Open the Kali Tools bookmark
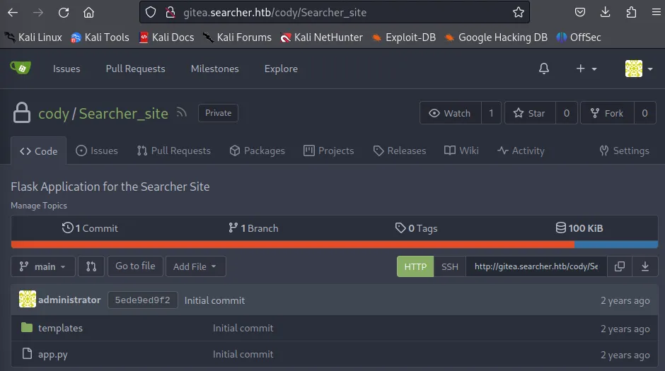The width and height of the screenshot is (665, 371). pos(100,37)
